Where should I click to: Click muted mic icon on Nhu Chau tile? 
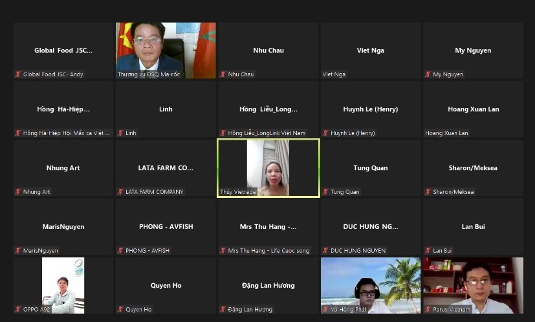223,74
